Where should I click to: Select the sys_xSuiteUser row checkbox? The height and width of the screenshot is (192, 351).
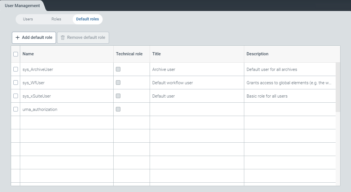pos(16,96)
